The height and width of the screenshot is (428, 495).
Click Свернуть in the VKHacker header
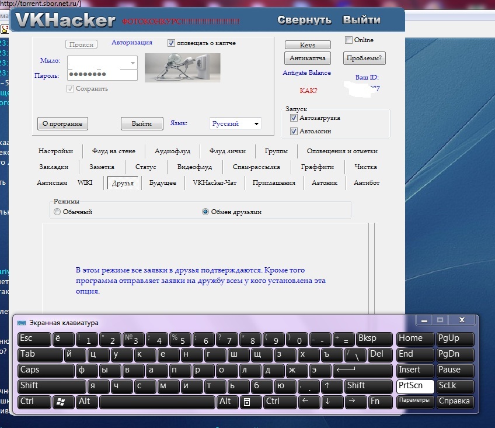(304, 20)
